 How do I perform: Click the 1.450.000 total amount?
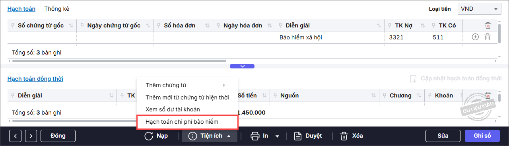click(251, 113)
